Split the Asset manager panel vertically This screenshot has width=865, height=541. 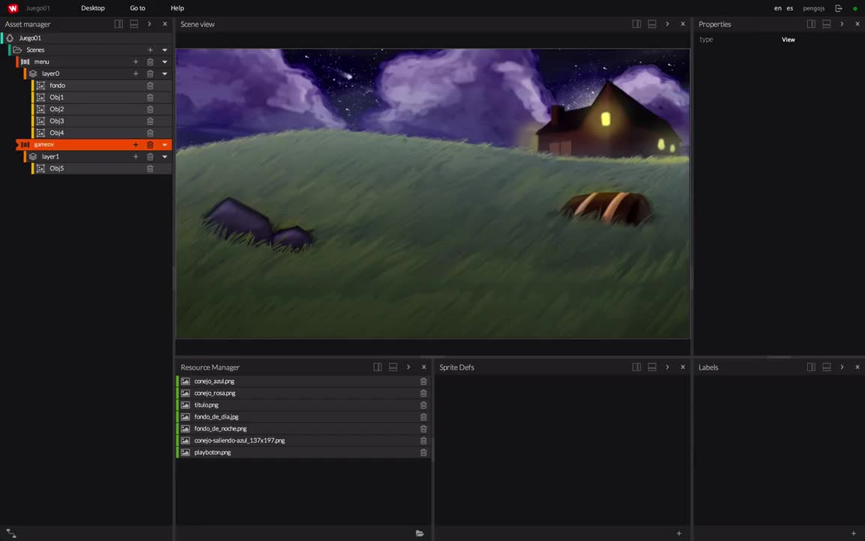pos(119,23)
